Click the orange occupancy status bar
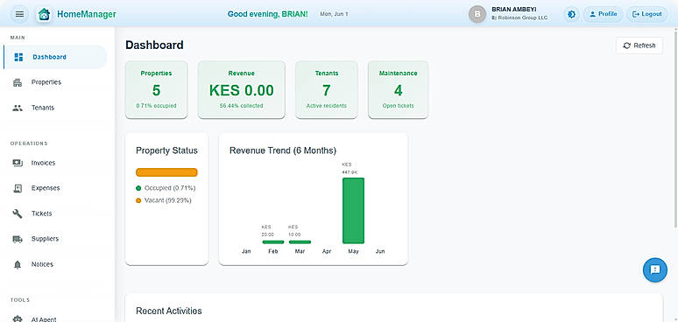Viewport: 678px width, 322px height. point(166,172)
